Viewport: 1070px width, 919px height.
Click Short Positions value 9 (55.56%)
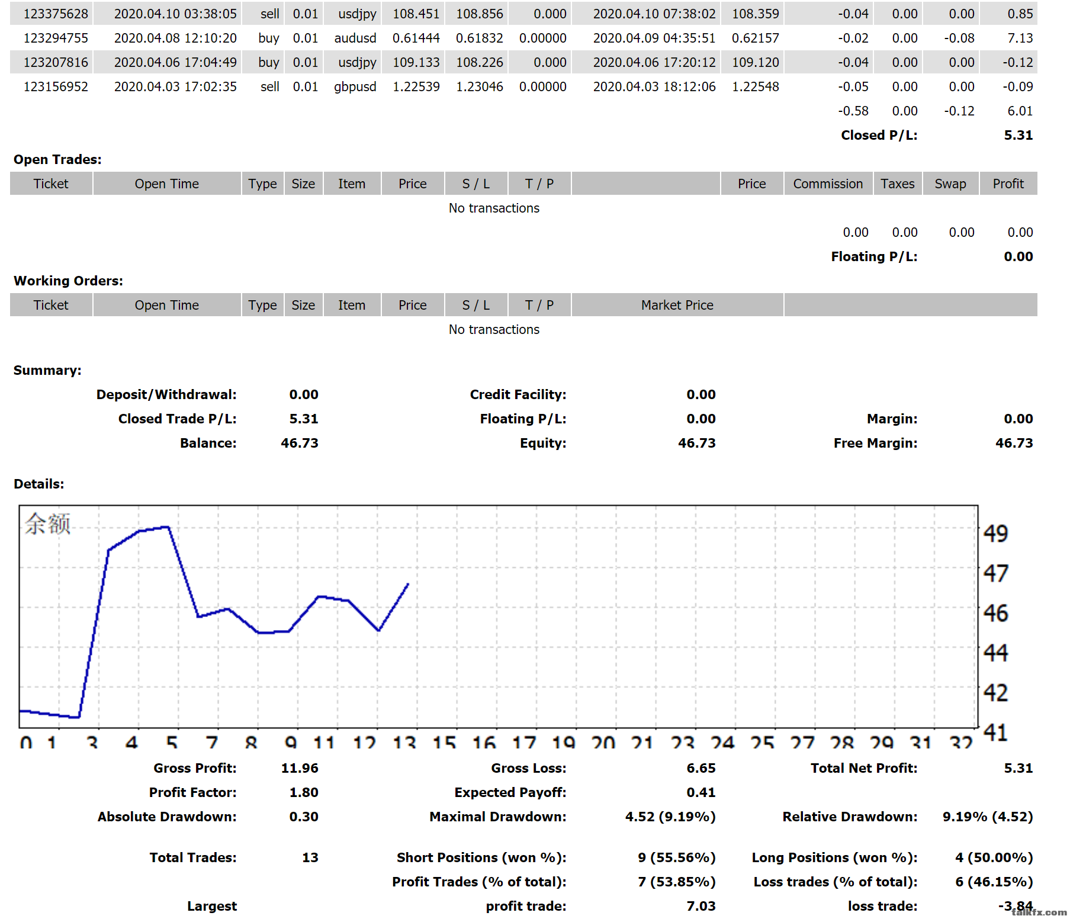[x=677, y=857]
